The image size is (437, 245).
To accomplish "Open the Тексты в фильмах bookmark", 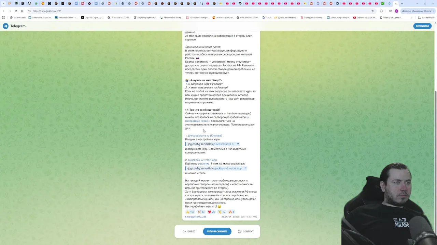I will (x=223, y=17).
